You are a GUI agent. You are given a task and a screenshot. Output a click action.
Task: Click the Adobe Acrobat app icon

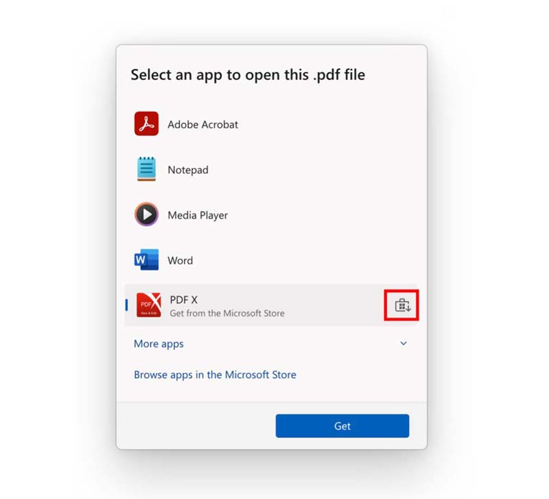click(x=146, y=124)
